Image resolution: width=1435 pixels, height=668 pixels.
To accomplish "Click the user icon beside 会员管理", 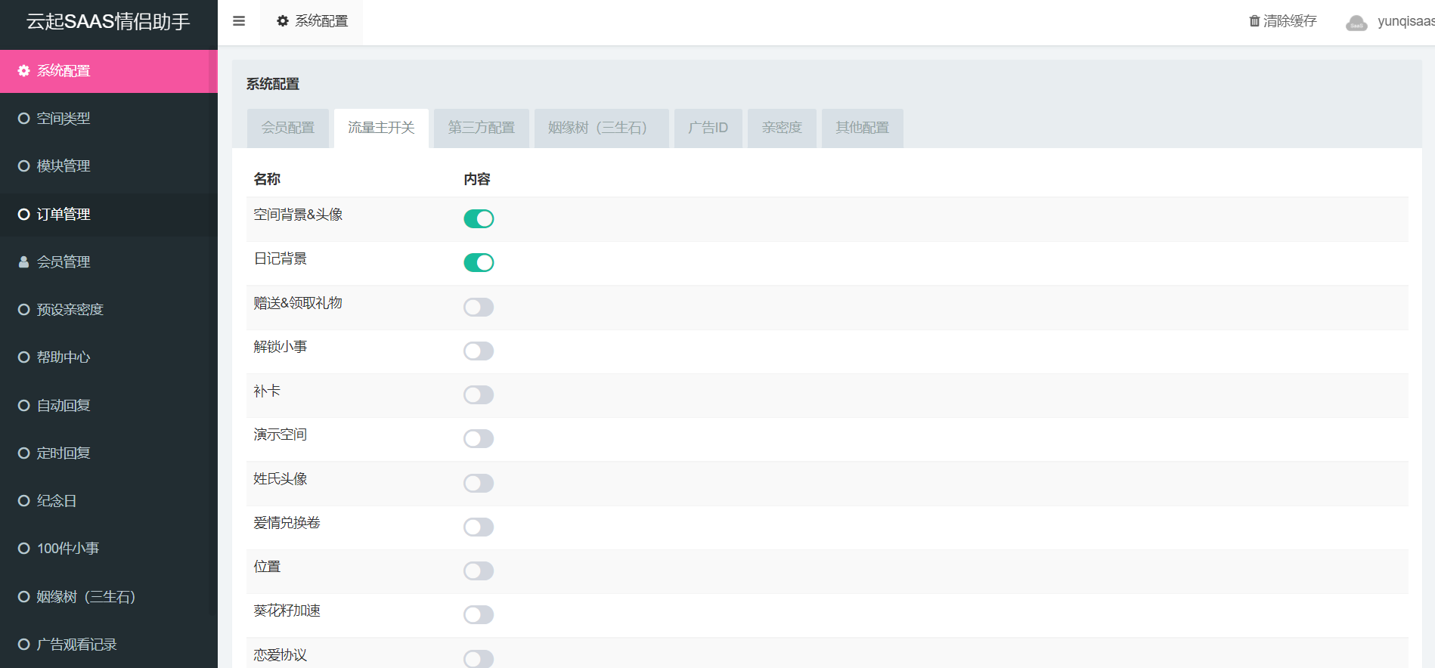I will click(23, 261).
